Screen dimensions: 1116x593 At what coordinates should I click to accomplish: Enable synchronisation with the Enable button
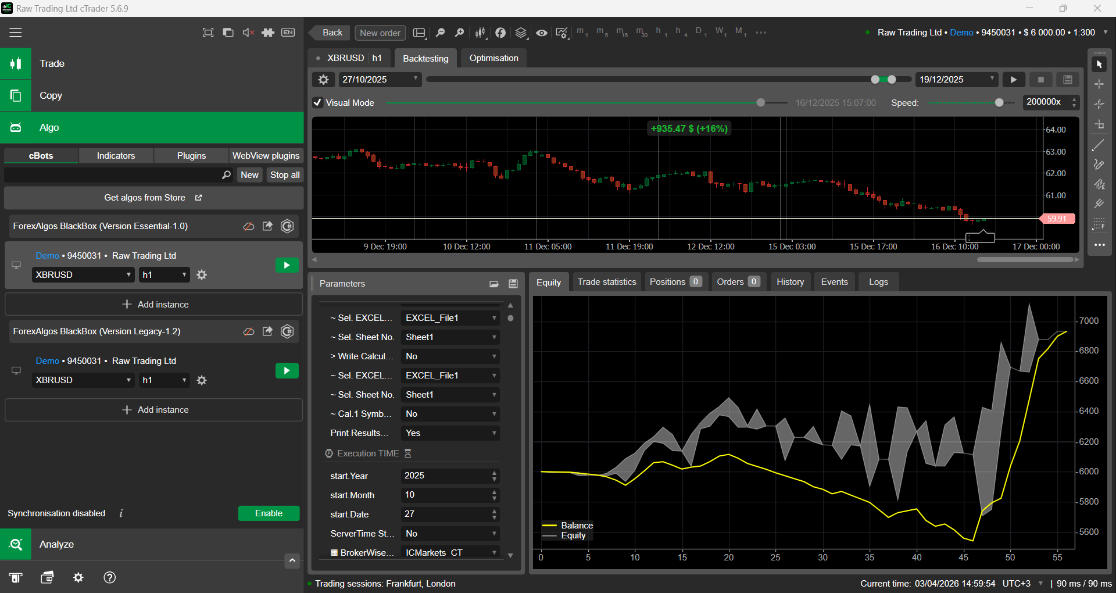pos(269,513)
